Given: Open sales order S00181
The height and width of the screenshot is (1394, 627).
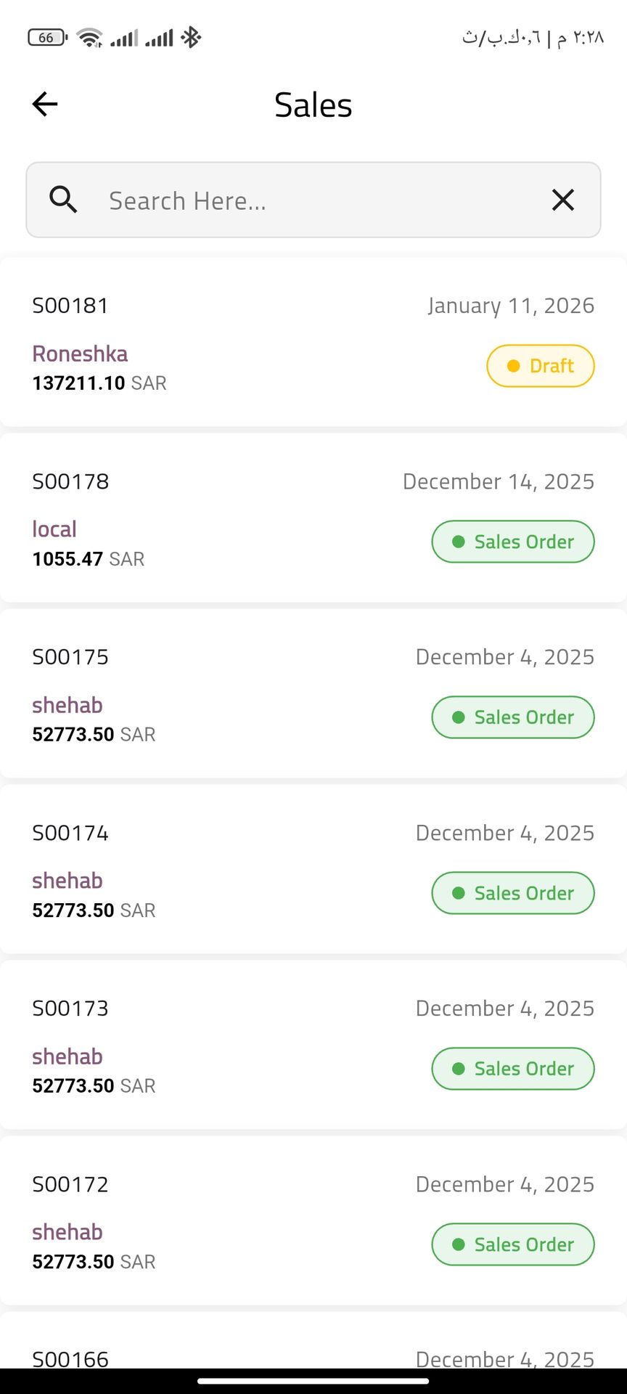Looking at the screenshot, I should [x=71, y=306].
